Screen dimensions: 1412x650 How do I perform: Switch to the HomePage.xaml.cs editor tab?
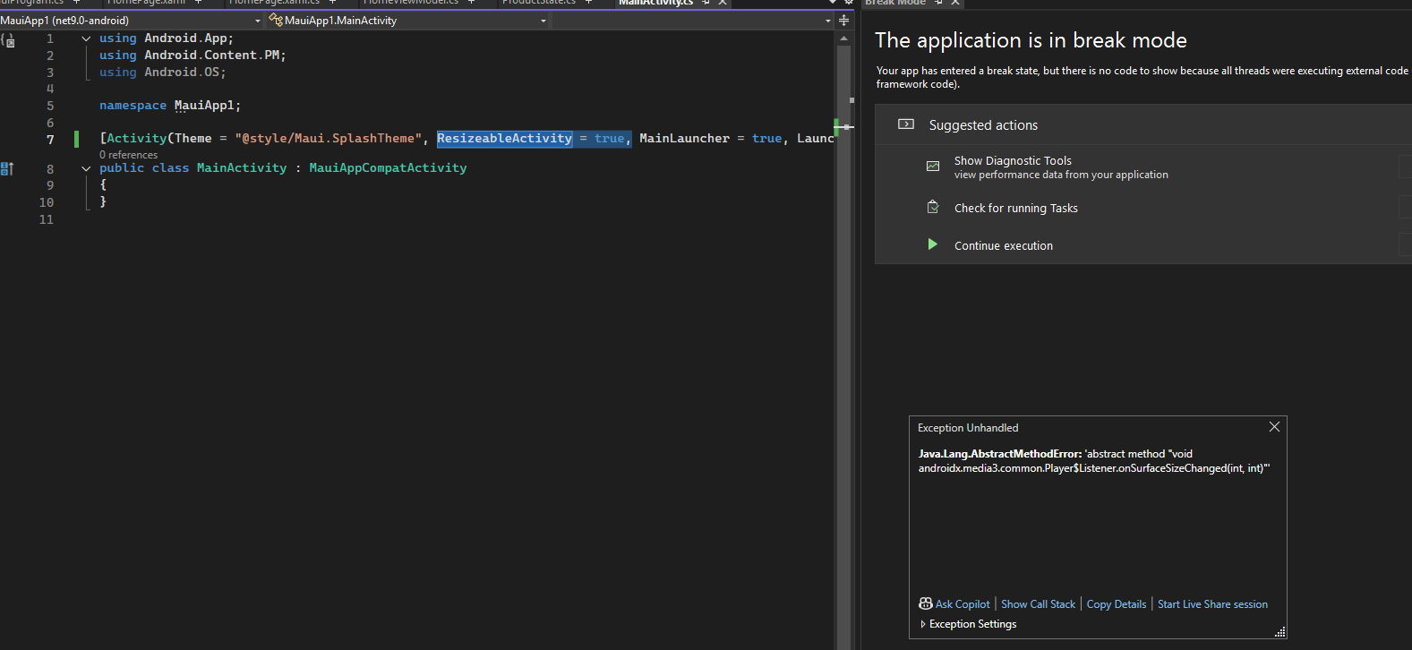point(273,3)
